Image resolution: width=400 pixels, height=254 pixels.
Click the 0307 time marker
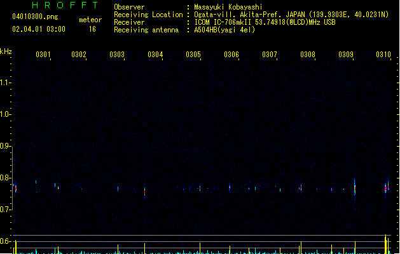[x=270, y=55]
